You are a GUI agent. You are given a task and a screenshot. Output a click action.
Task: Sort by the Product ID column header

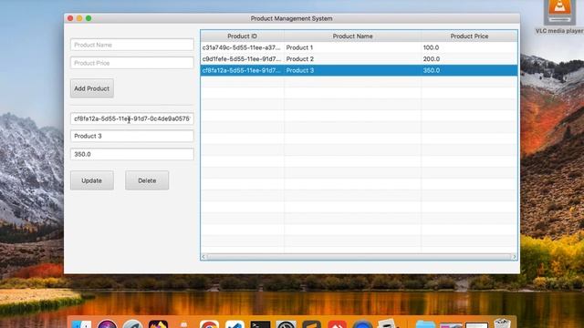(242, 36)
